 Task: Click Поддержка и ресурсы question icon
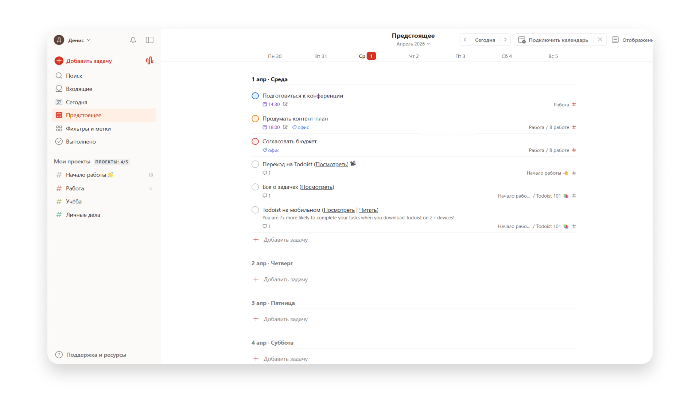pyautogui.click(x=59, y=354)
